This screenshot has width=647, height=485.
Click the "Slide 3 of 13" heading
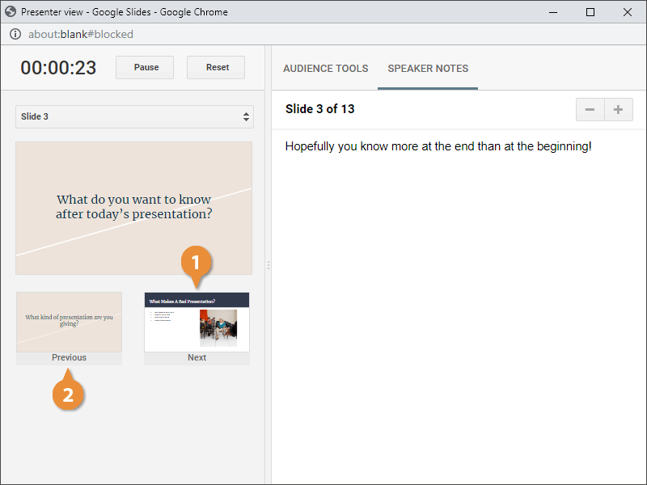(320, 109)
